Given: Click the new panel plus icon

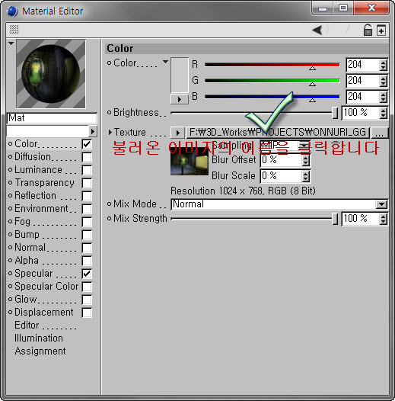Looking at the screenshot, I should 381,30.
